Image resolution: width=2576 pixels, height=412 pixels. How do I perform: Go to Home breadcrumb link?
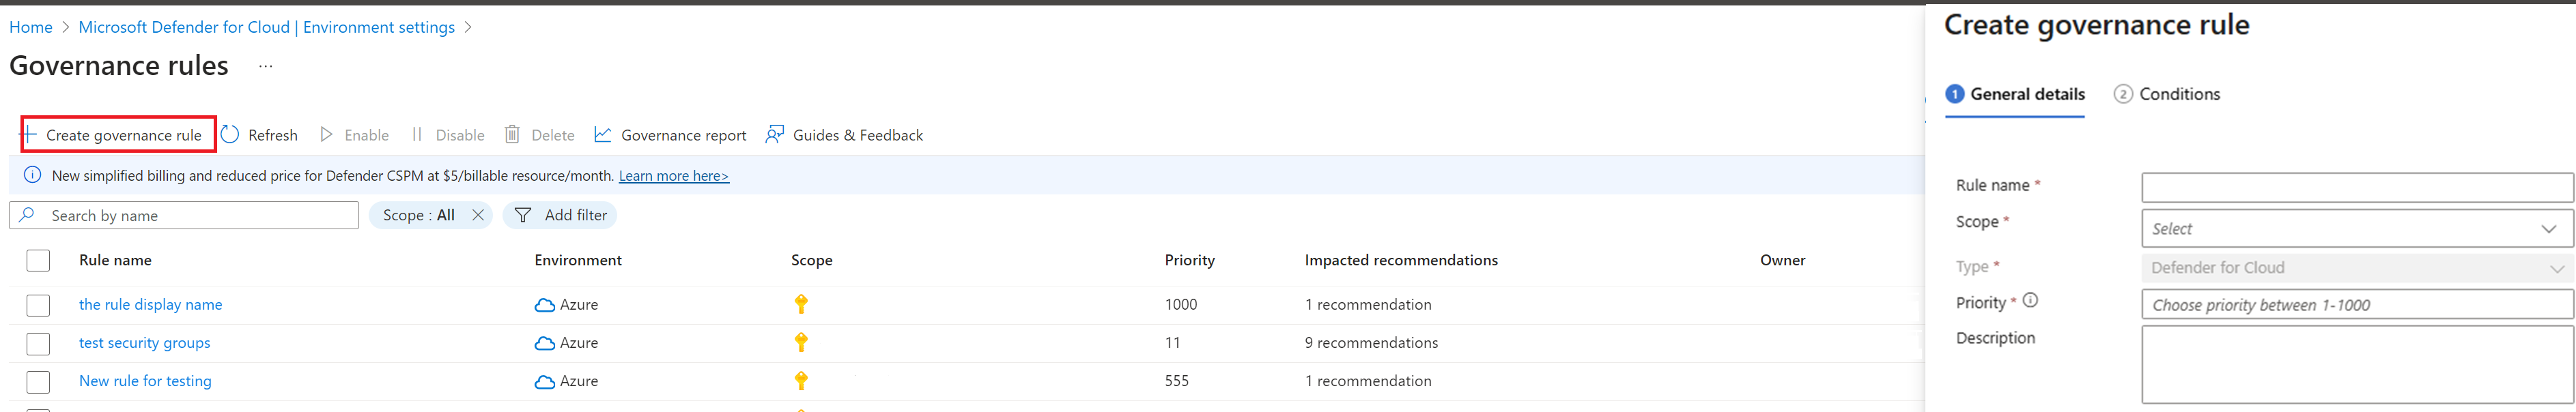pyautogui.click(x=31, y=27)
